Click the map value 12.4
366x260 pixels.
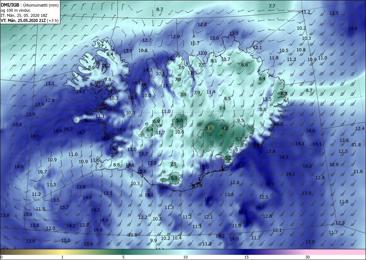[x=360, y=129]
